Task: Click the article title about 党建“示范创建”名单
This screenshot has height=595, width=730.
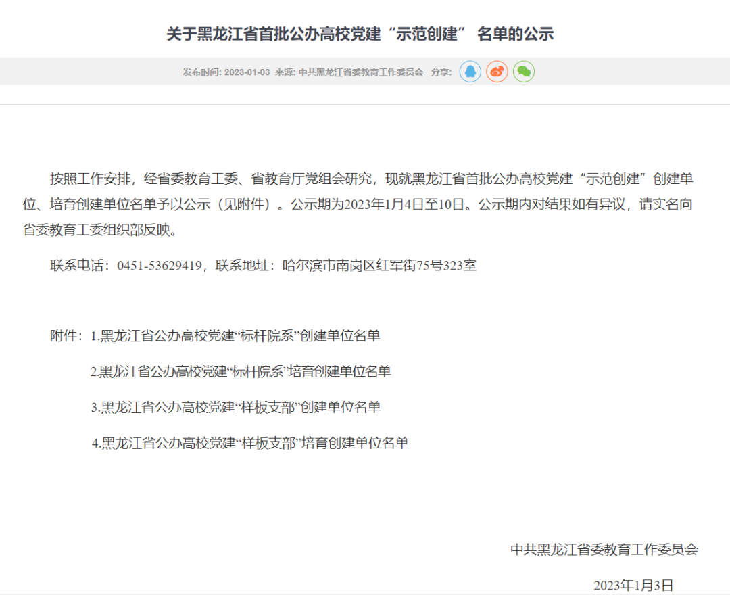Action: click(360, 34)
